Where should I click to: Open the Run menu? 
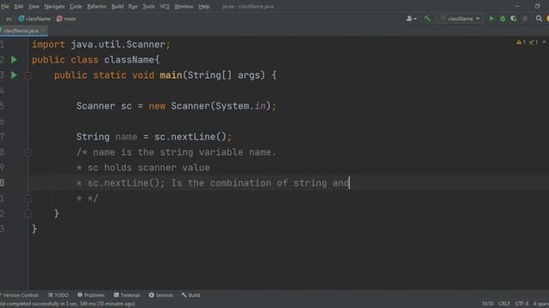click(133, 6)
